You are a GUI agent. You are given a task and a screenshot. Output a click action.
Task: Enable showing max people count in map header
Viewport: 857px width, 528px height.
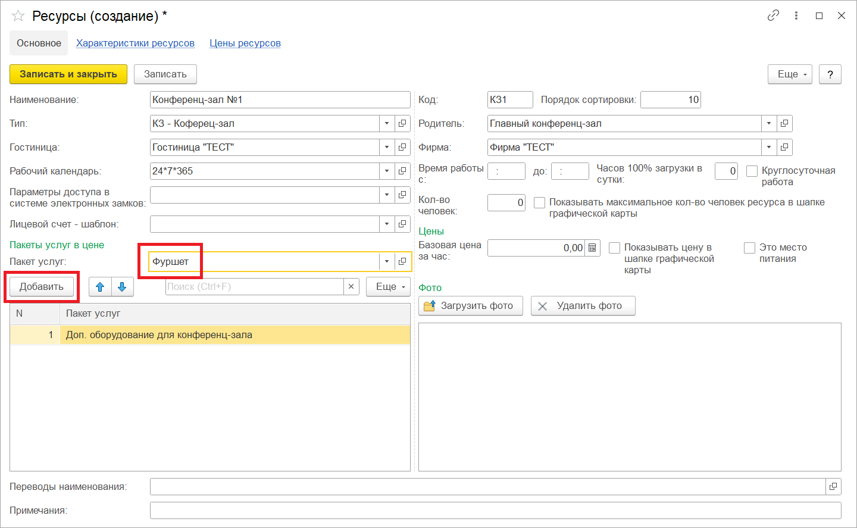pyautogui.click(x=539, y=202)
